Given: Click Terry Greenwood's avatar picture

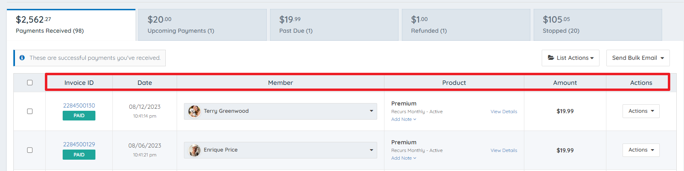Looking at the screenshot, I should [x=194, y=111].
